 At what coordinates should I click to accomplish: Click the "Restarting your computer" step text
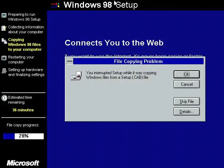point(21,59)
